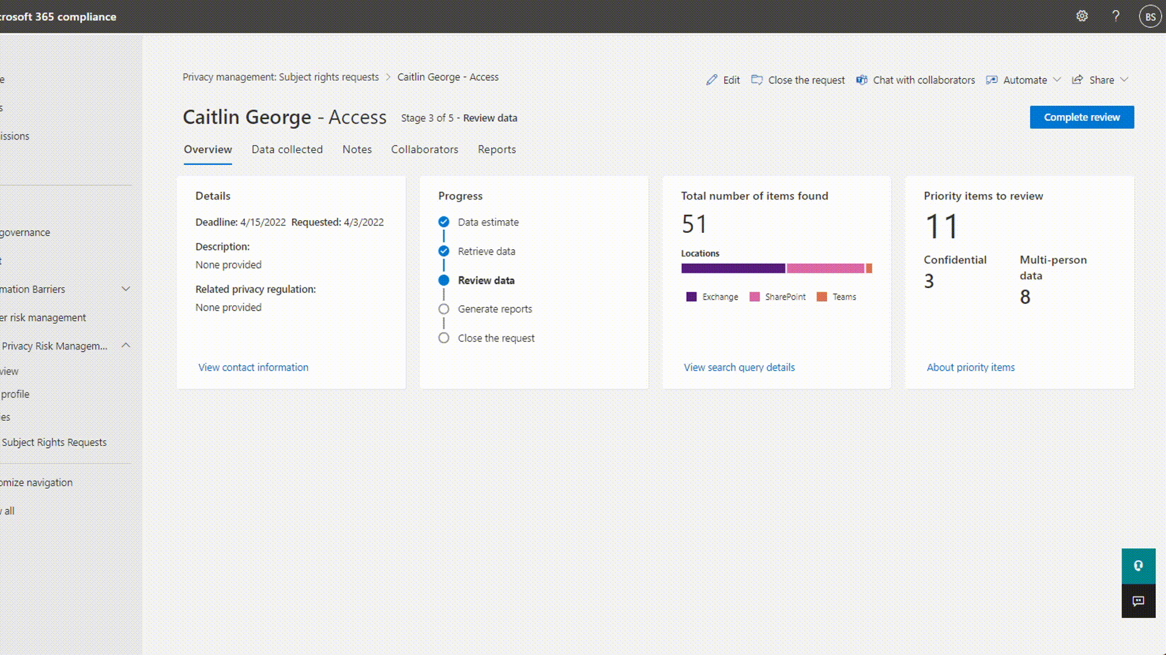Click the Complete review button
The image size is (1166, 655).
(x=1082, y=117)
